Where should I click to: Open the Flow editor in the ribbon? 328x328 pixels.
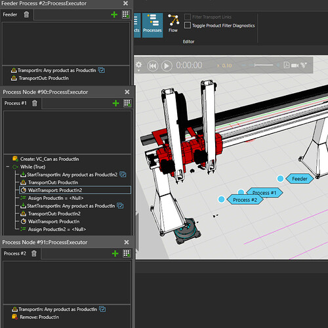(173, 24)
